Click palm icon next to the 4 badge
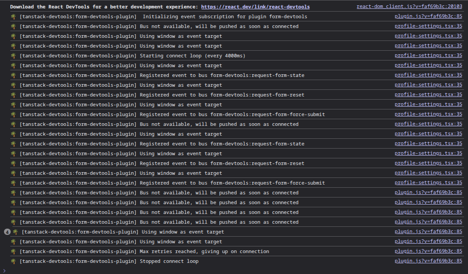468x274 pixels. [x=16, y=232]
